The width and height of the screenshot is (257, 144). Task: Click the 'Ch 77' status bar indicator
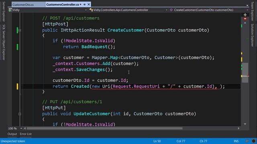pos(204,141)
